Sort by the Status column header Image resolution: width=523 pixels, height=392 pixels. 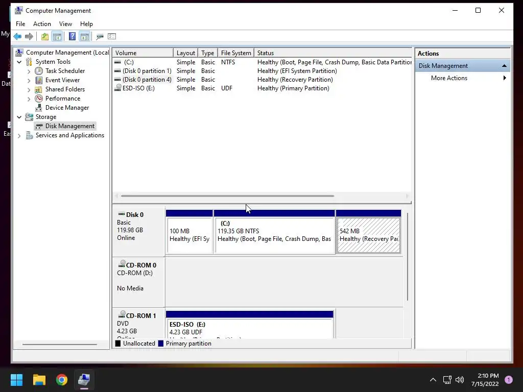(333, 53)
